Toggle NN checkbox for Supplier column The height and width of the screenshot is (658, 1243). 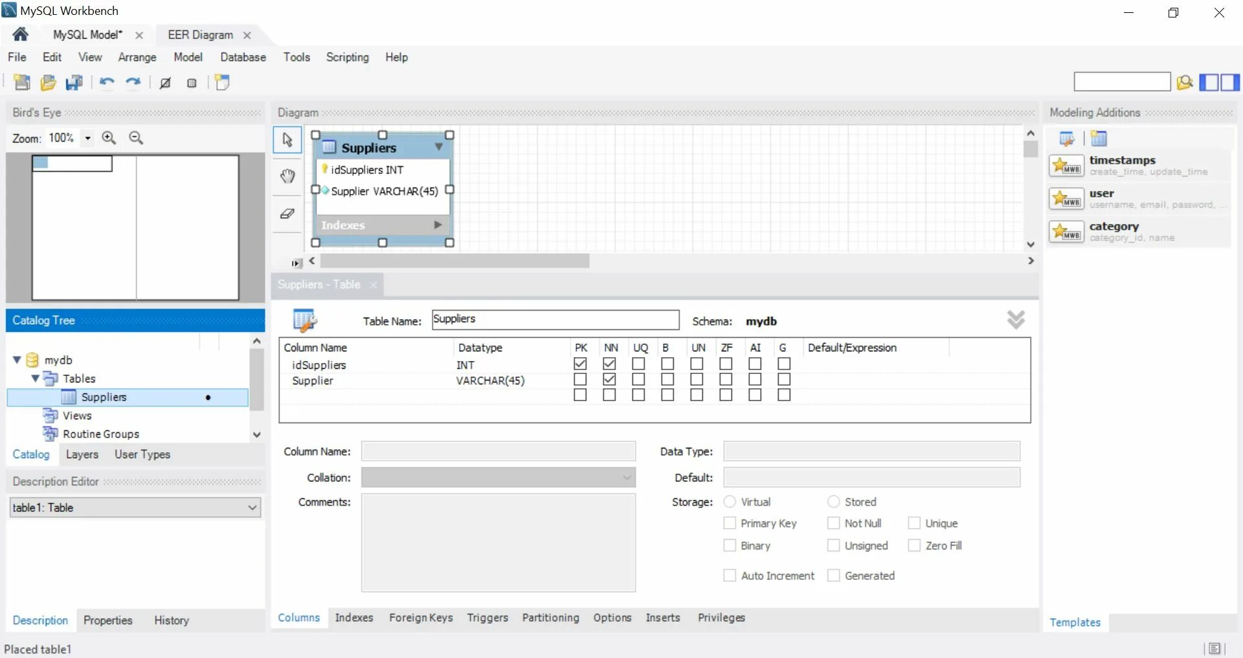point(609,379)
